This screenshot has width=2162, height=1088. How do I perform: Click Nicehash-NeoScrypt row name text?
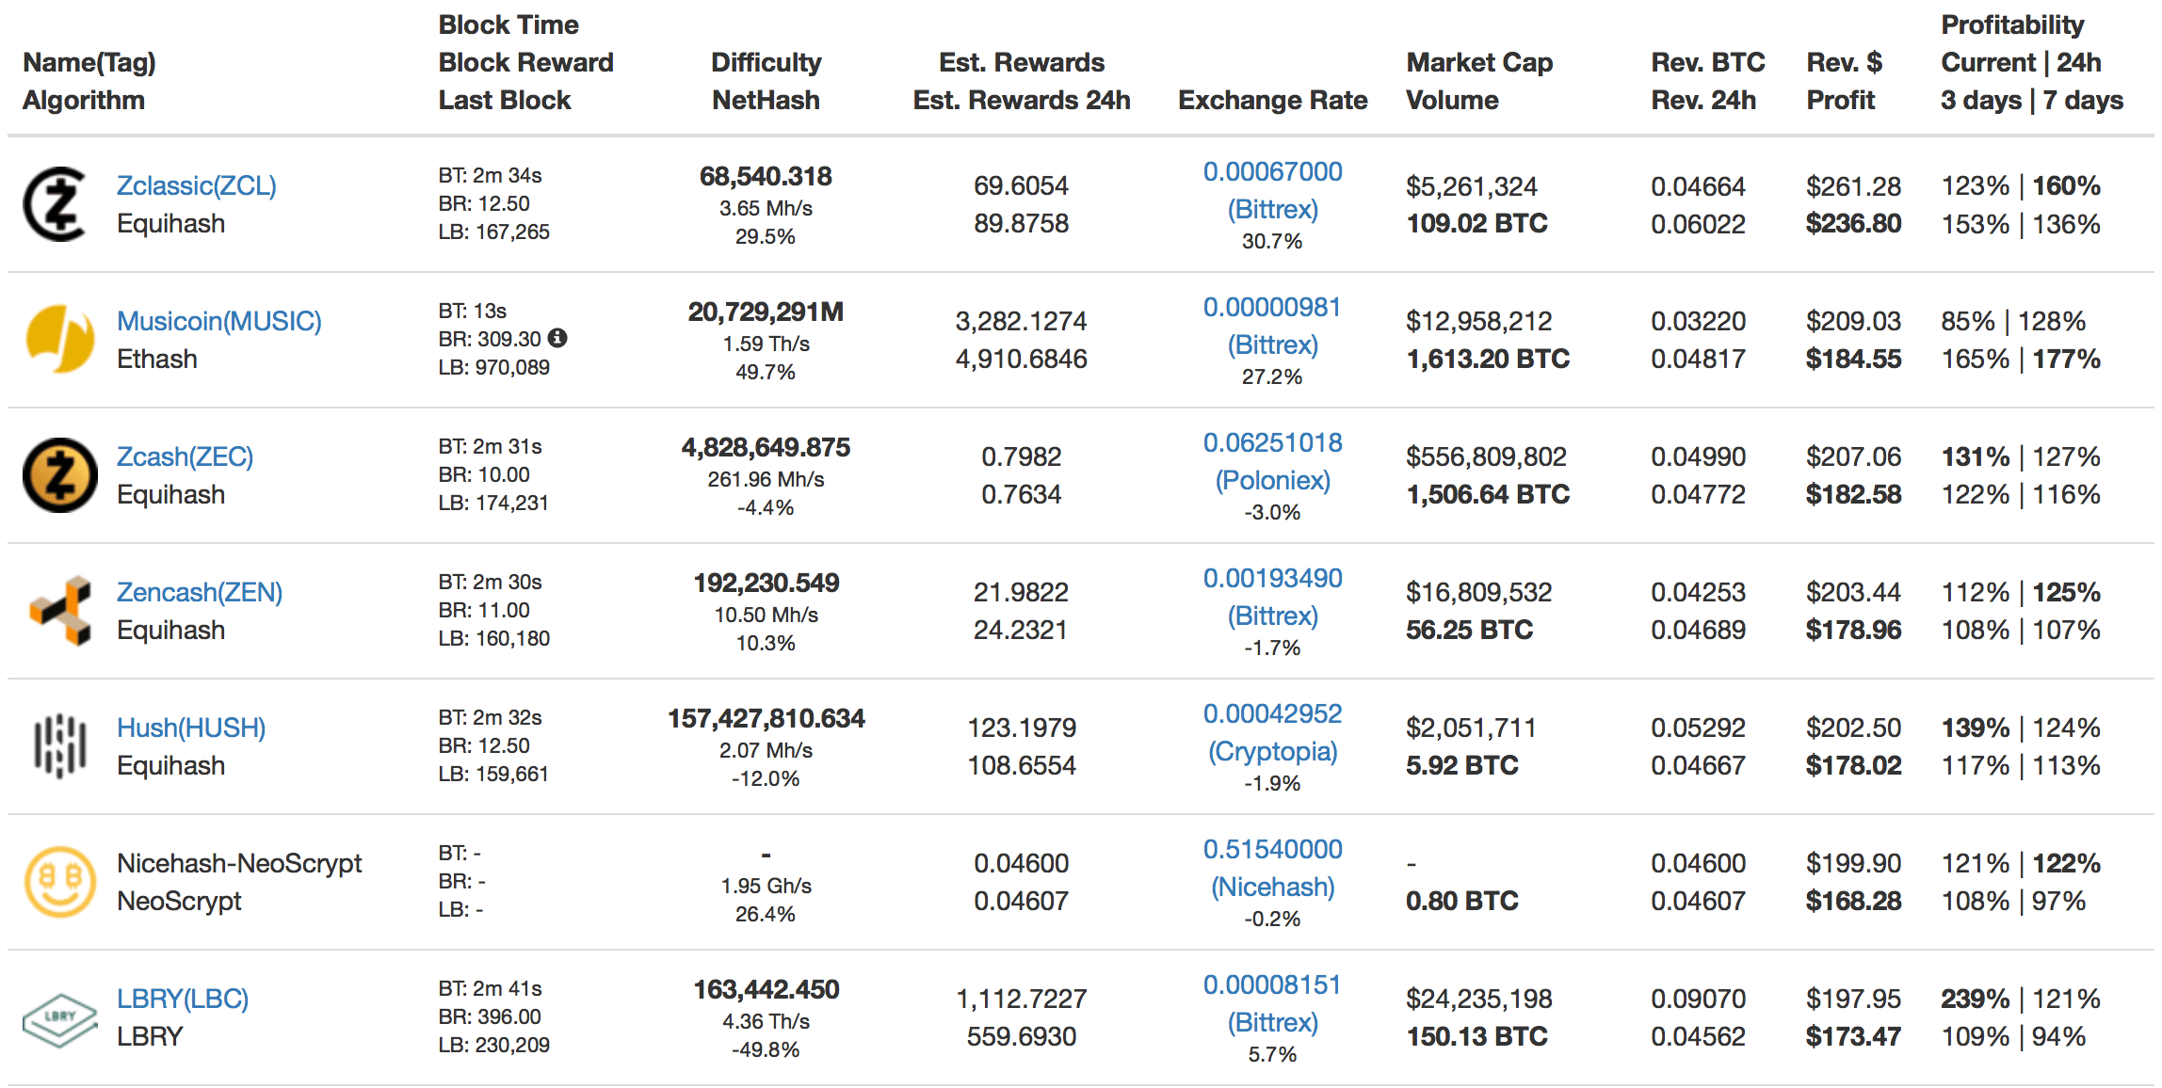pyautogui.click(x=239, y=864)
